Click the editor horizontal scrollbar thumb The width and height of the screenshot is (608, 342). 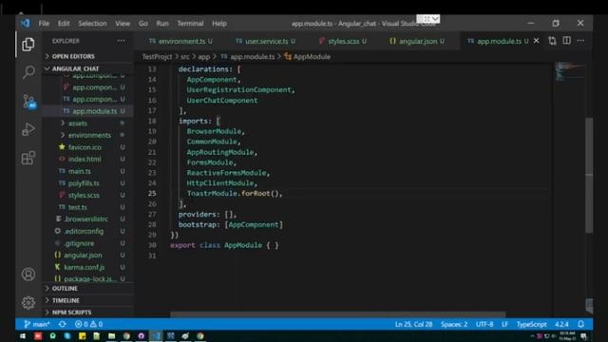click(338, 314)
